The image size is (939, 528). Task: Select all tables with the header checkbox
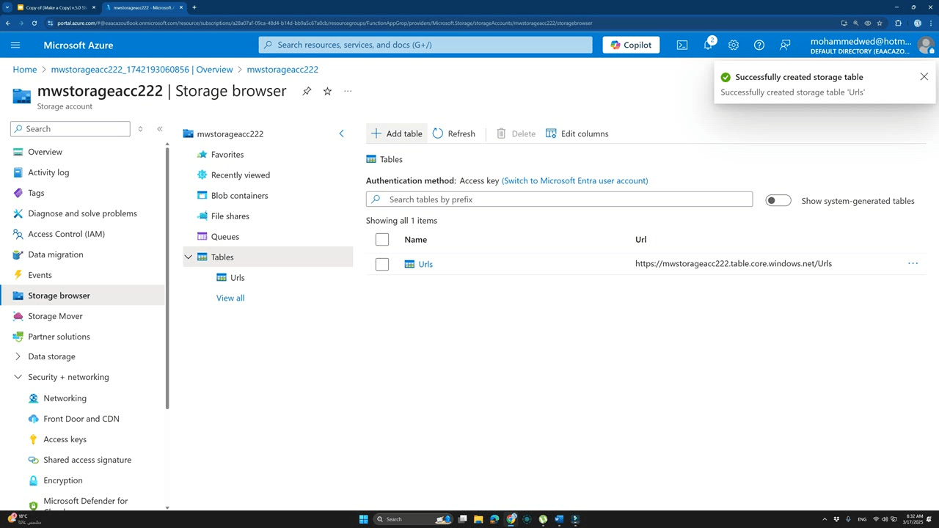tap(381, 239)
